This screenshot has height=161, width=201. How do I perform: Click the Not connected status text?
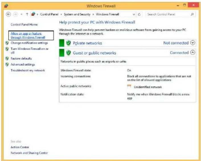[176, 43]
